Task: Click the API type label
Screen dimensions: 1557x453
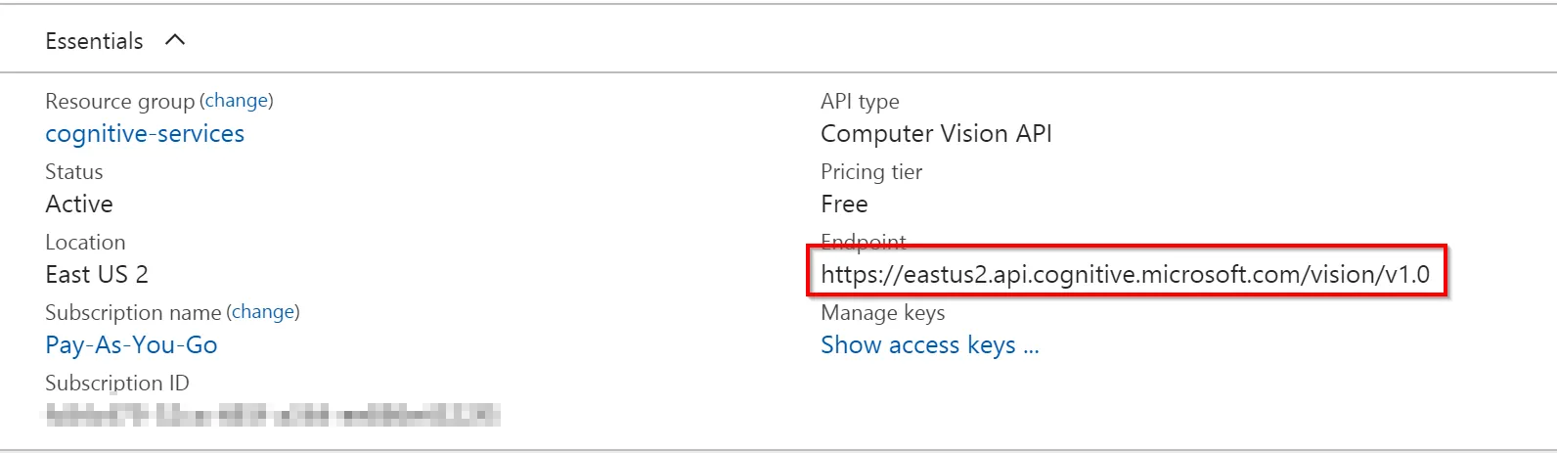Action: point(860,102)
